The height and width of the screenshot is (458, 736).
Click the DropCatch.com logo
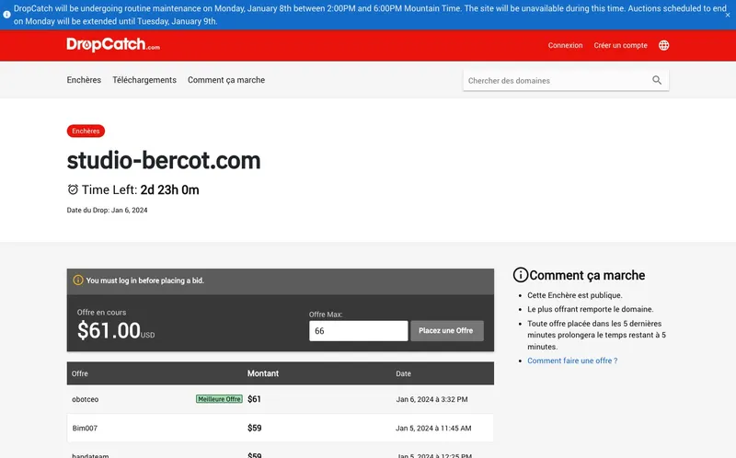(113, 45)
